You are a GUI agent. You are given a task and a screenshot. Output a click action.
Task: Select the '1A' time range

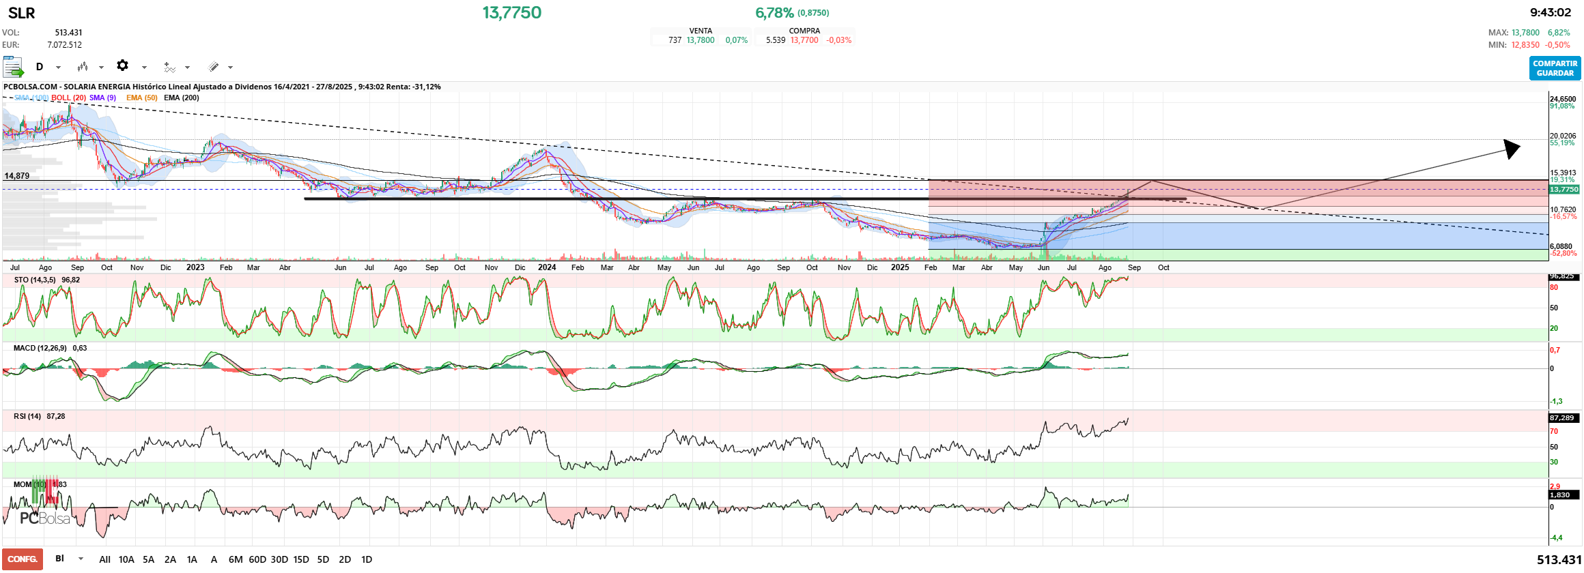click(x=192, y=559)
